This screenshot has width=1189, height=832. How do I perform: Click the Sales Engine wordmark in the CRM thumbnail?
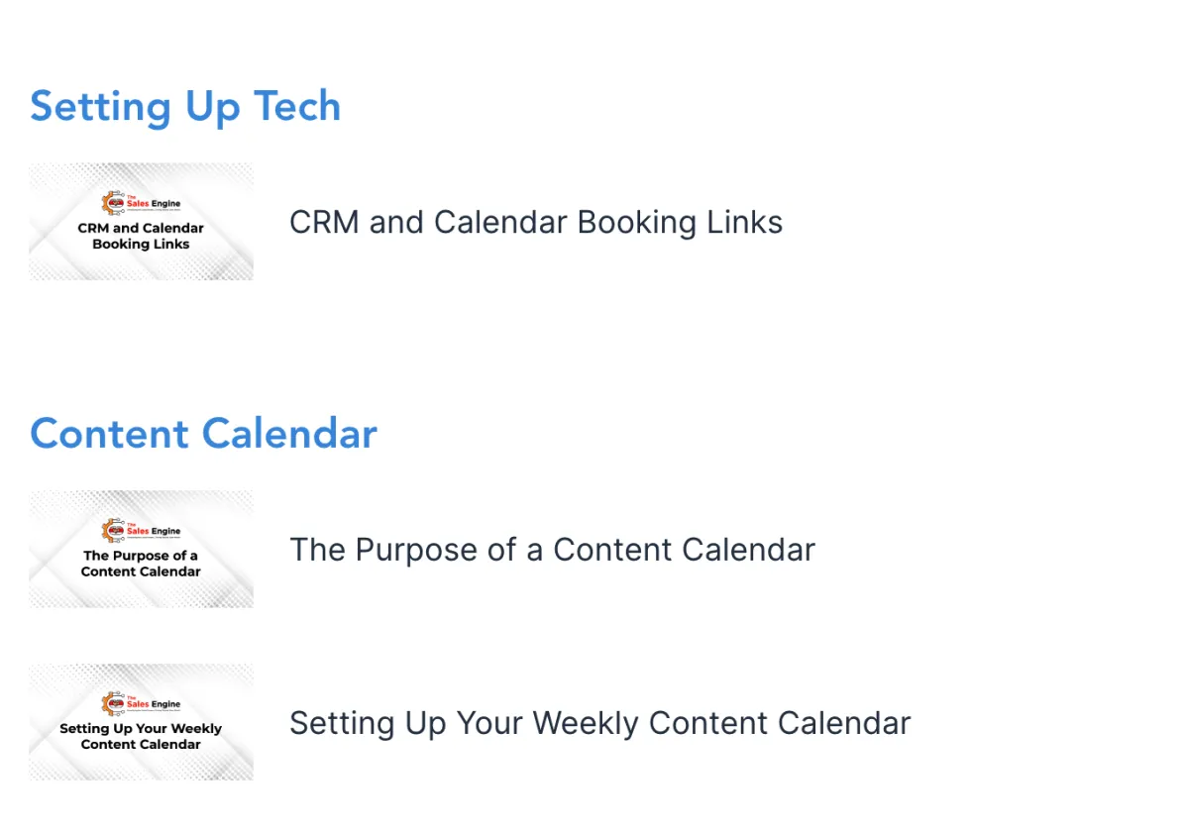pos(154,203)
